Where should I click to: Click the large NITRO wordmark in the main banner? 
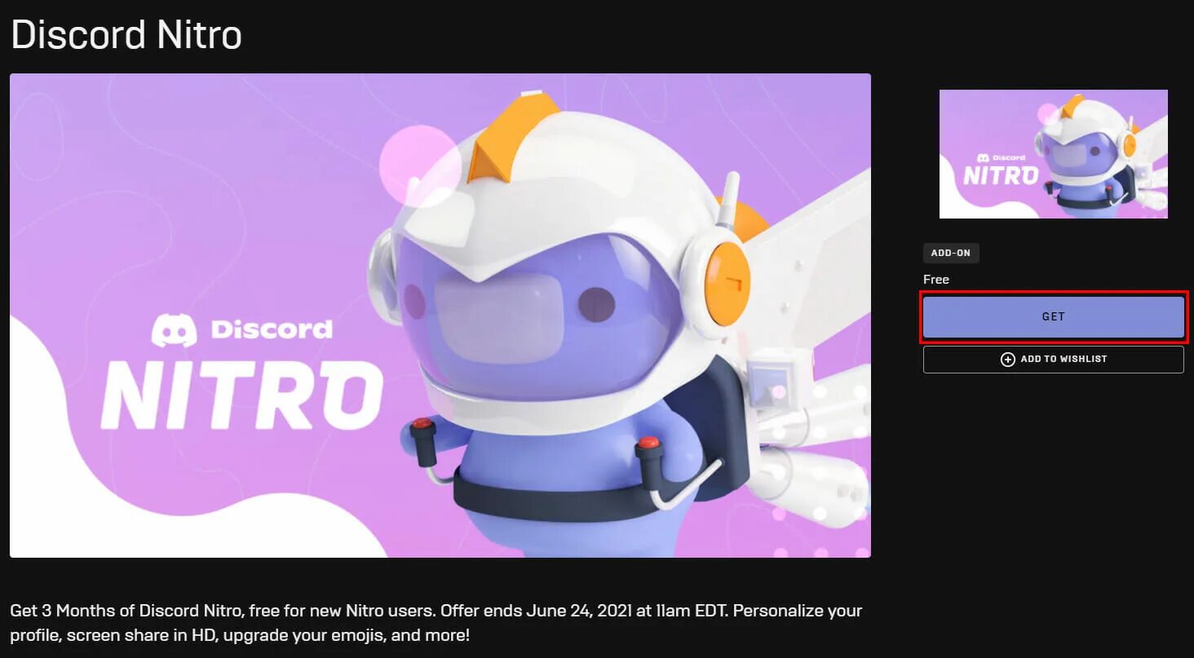(x=241, y=395)
